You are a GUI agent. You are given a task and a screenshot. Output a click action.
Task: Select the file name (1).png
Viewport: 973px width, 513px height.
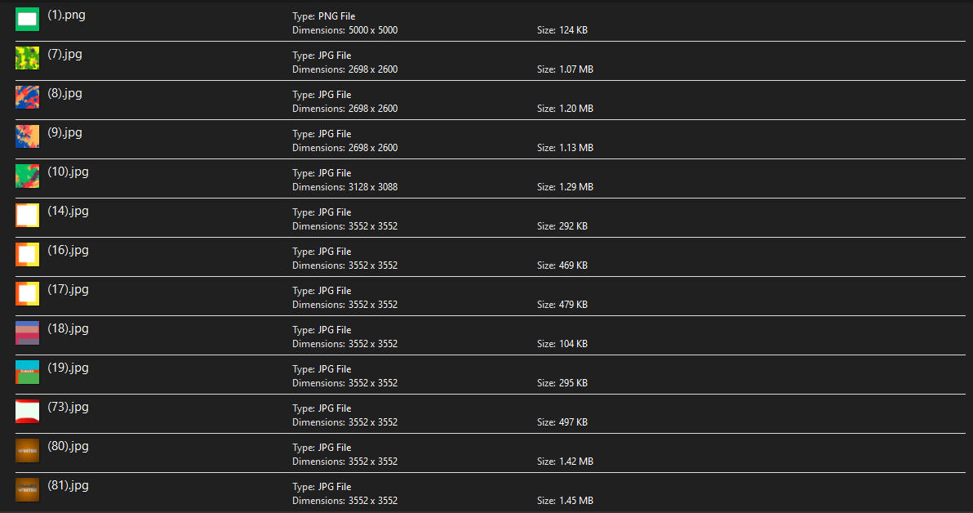[x=66, y=15]
